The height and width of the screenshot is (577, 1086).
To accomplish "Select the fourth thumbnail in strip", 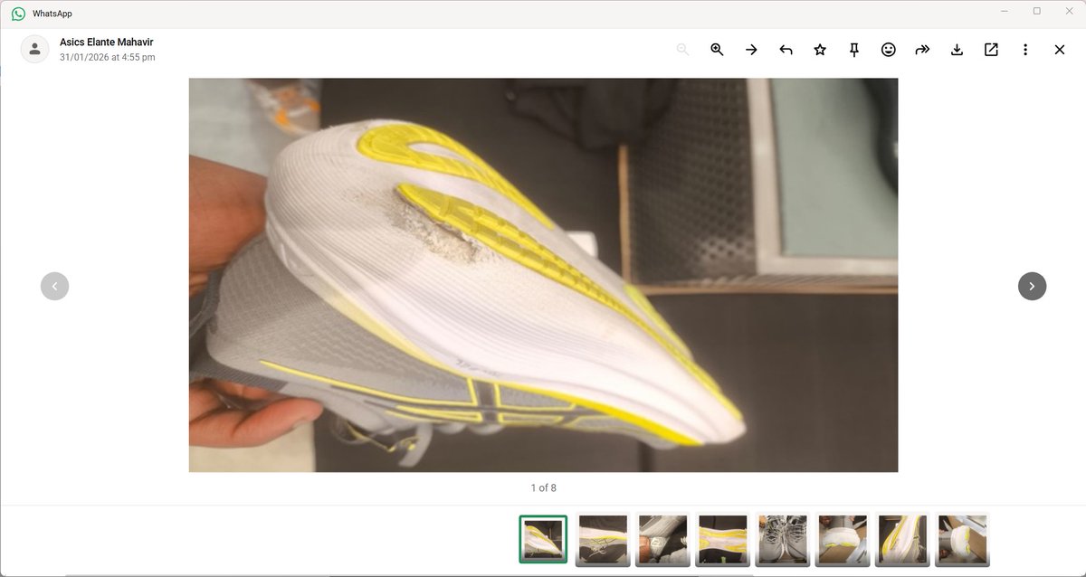I will click(722, 539).
